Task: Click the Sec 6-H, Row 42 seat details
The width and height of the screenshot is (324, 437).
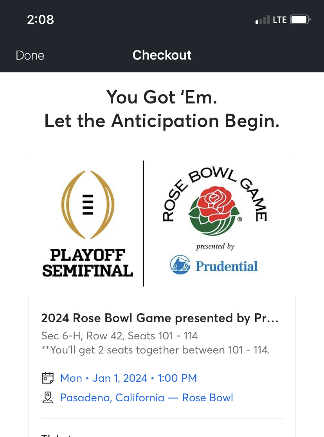Action: coord(119,336)
